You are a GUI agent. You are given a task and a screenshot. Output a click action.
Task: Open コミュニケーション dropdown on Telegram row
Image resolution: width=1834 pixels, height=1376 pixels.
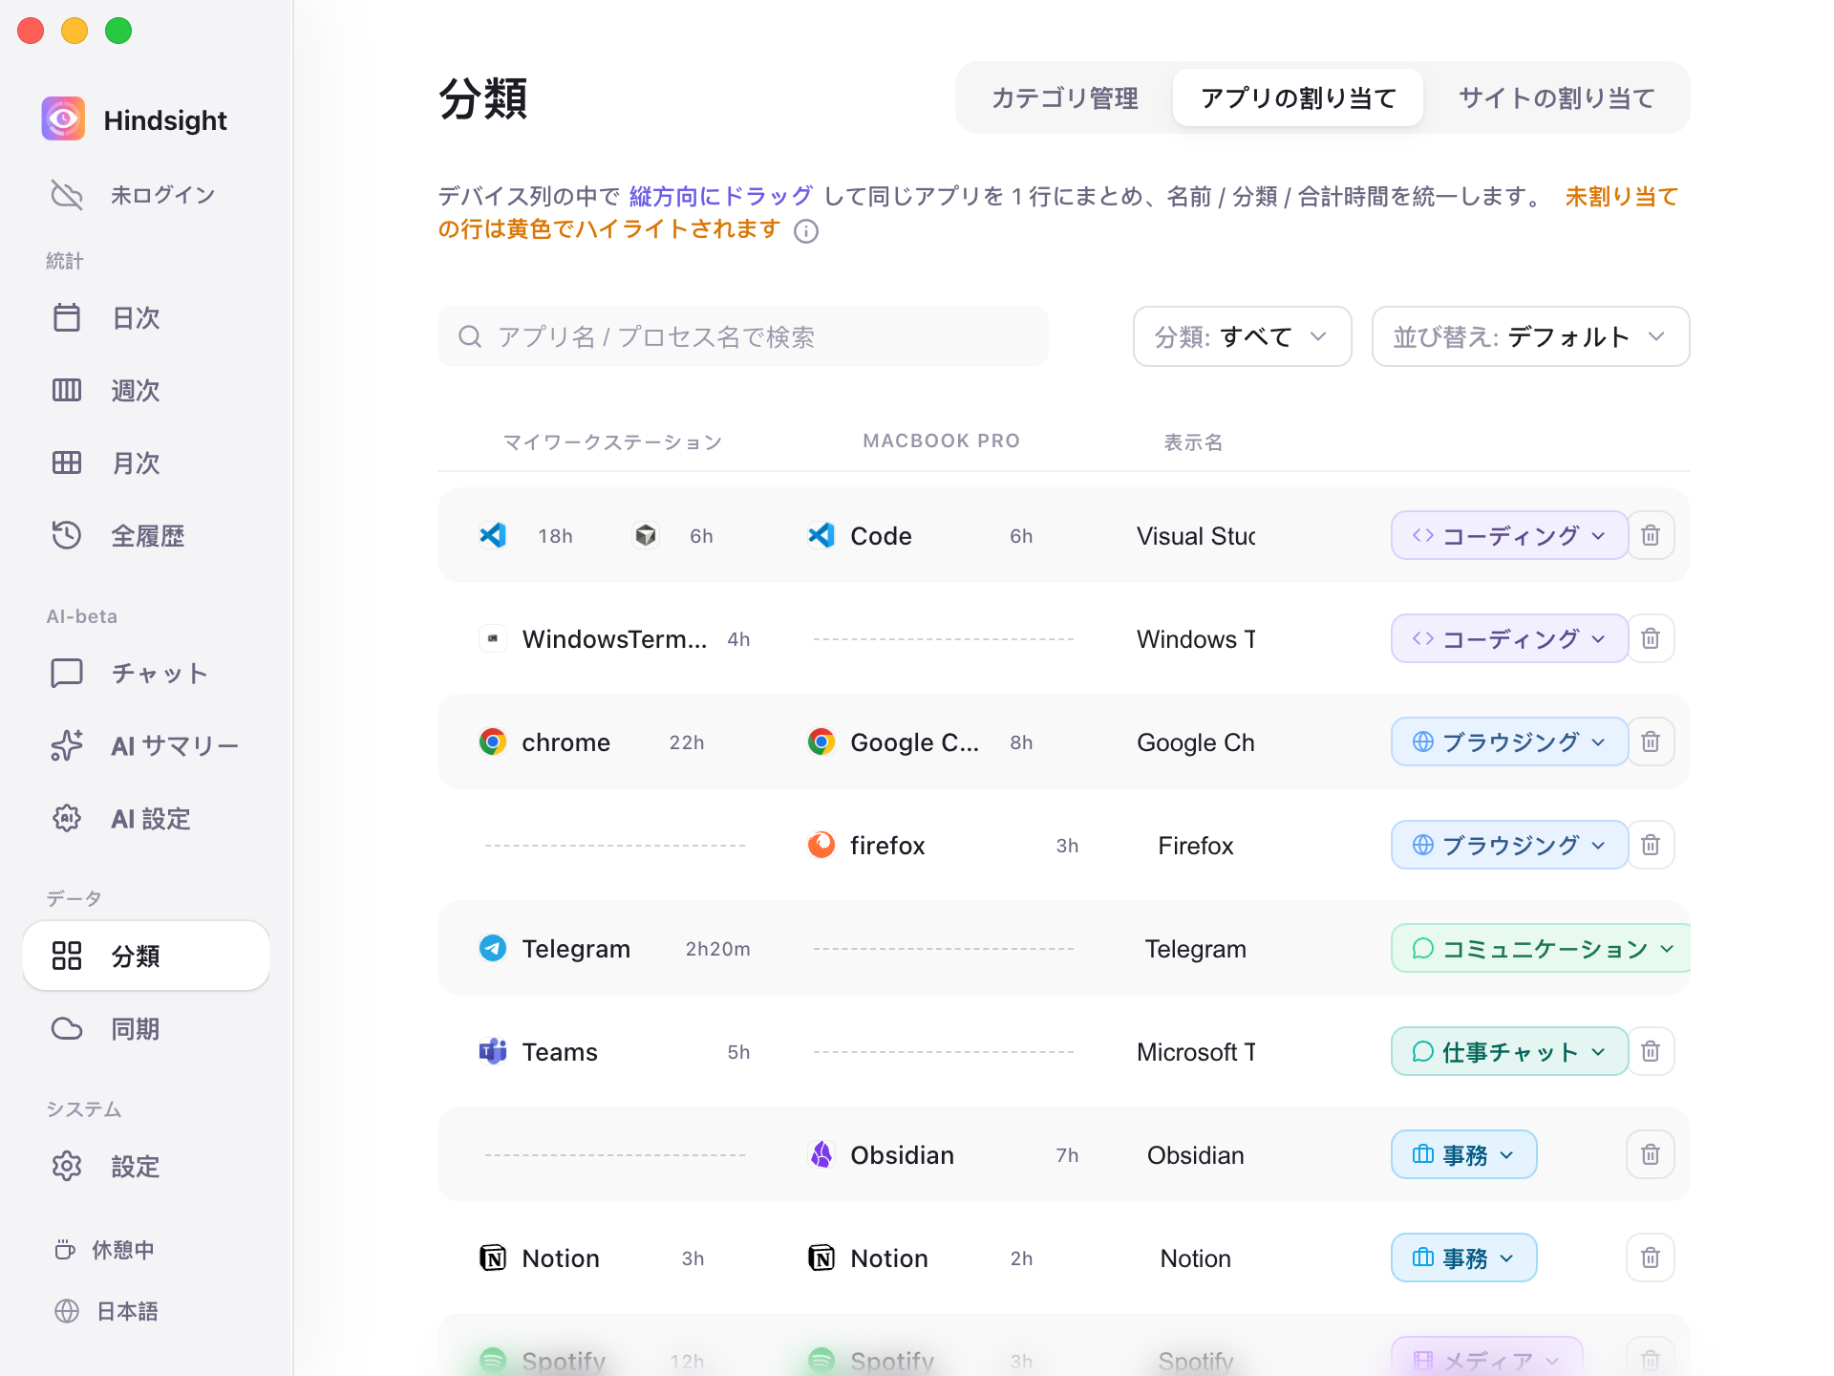click(1542, 948)
